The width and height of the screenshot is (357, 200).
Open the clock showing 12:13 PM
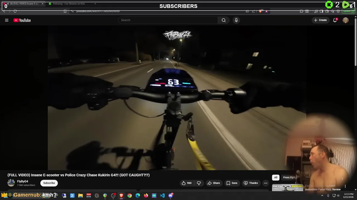tap(349, 196)
